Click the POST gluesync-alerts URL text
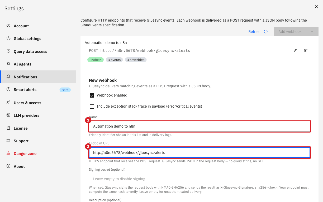Screen dimensions: 323x202 (x=139, y=50)
